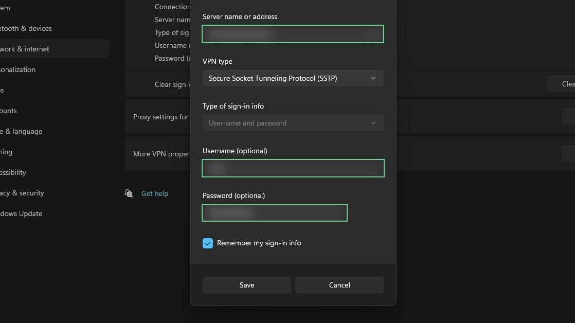Screen dimensions: 575x323
Task: Click the Proxy settings row
Action: (350, 117)
